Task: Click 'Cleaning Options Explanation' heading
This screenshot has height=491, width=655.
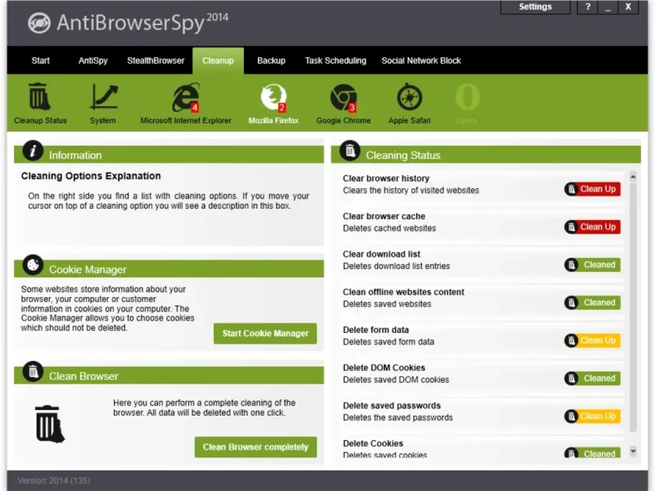Action: 91,176
